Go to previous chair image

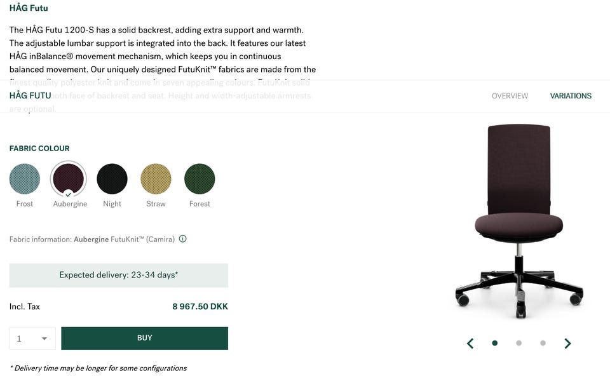tap(470, 344)
